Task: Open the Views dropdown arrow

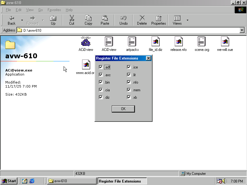Action: tap(187, 20)
